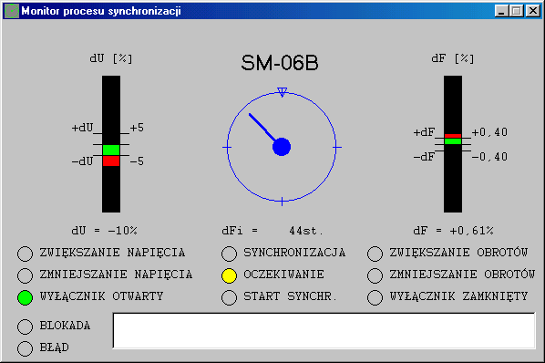Screen dimensions: 545x363
Task: Click the triangle marker atop synchroscope
Action: tap(282, 92)
